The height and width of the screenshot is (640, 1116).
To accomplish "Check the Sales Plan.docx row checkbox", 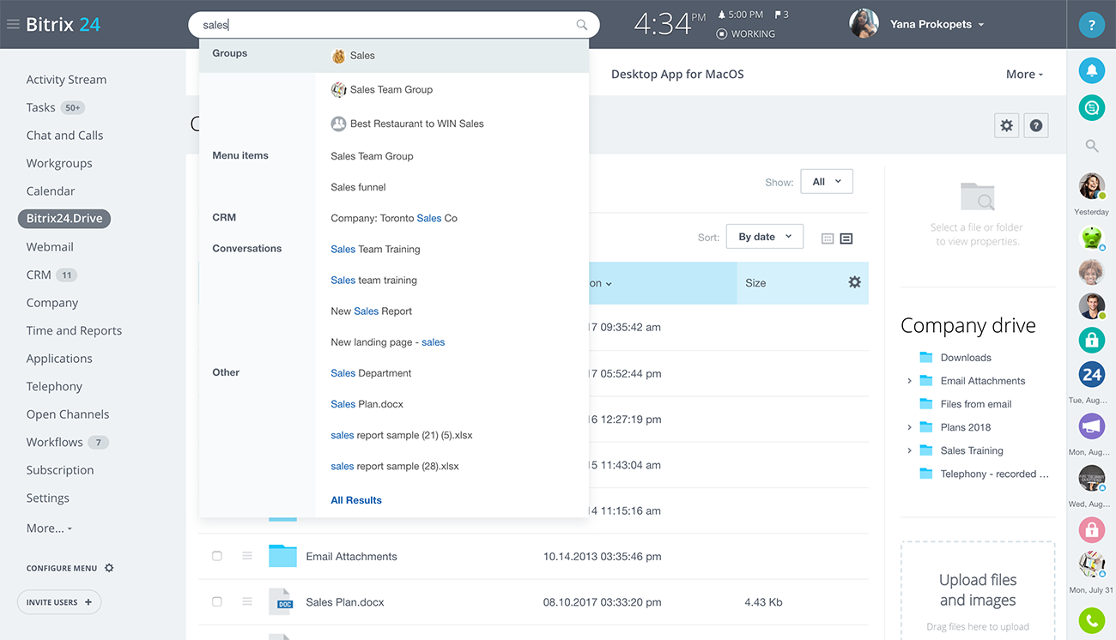I will tap(217, 602).
